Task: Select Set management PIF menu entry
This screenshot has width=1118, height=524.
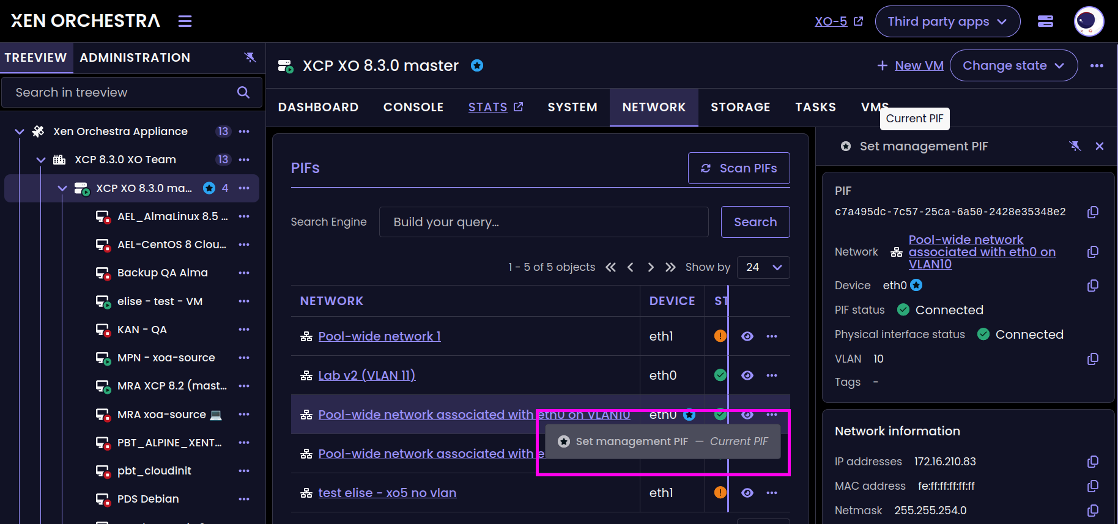Action: (x=663, y=441)
